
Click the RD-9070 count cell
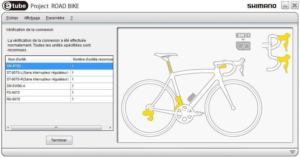point(92,99)
